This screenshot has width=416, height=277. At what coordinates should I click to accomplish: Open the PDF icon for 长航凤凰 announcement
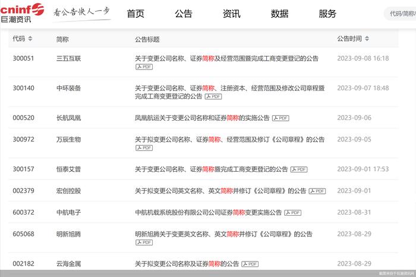pos(281,118)
